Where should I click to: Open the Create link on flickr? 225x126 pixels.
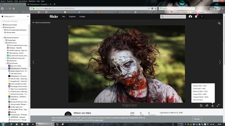coord(82,17)
